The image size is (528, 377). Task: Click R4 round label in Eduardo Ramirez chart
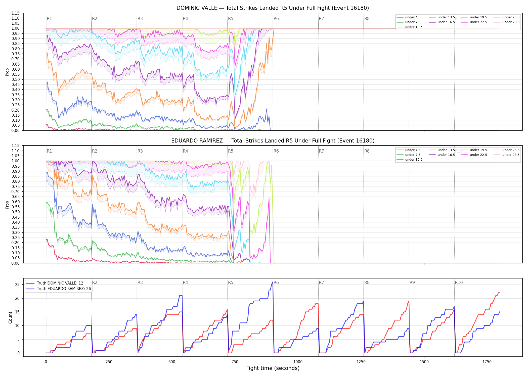[185, 151]
